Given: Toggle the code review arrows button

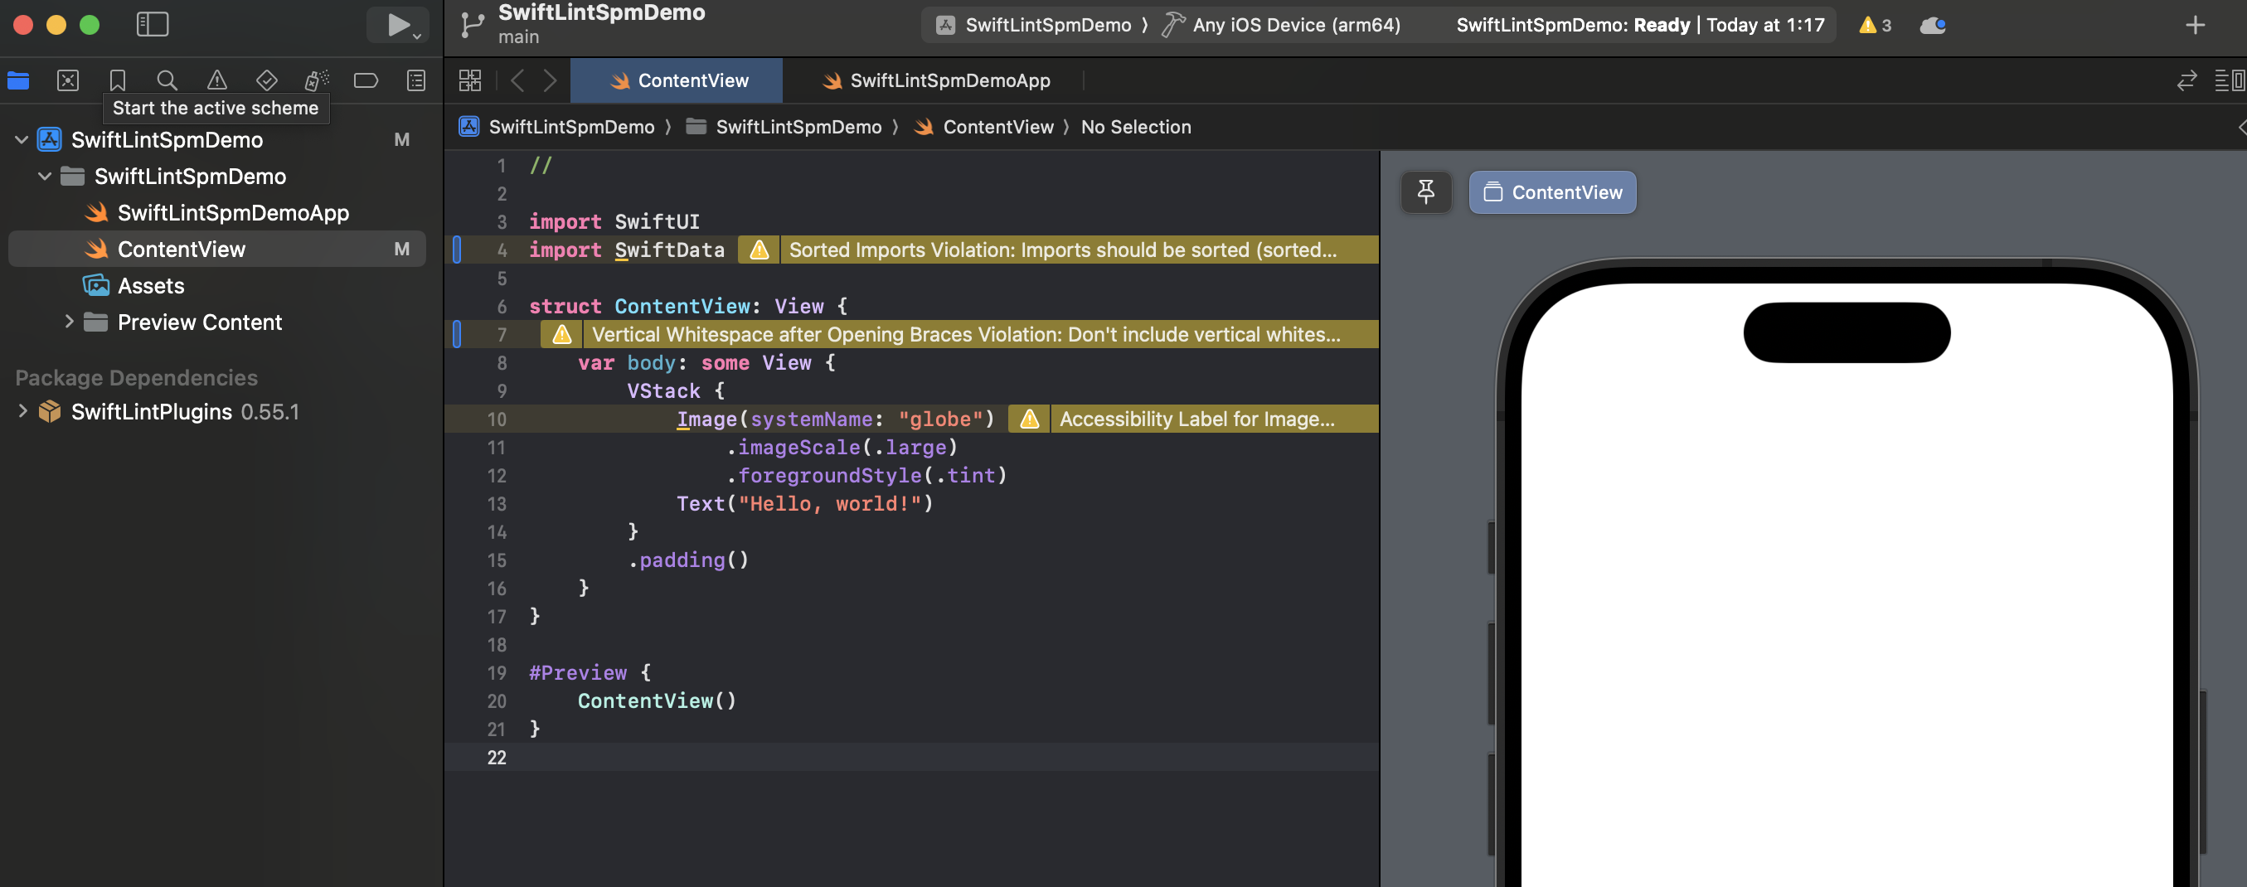Looking at the screenshot, I should (2186, 81).
